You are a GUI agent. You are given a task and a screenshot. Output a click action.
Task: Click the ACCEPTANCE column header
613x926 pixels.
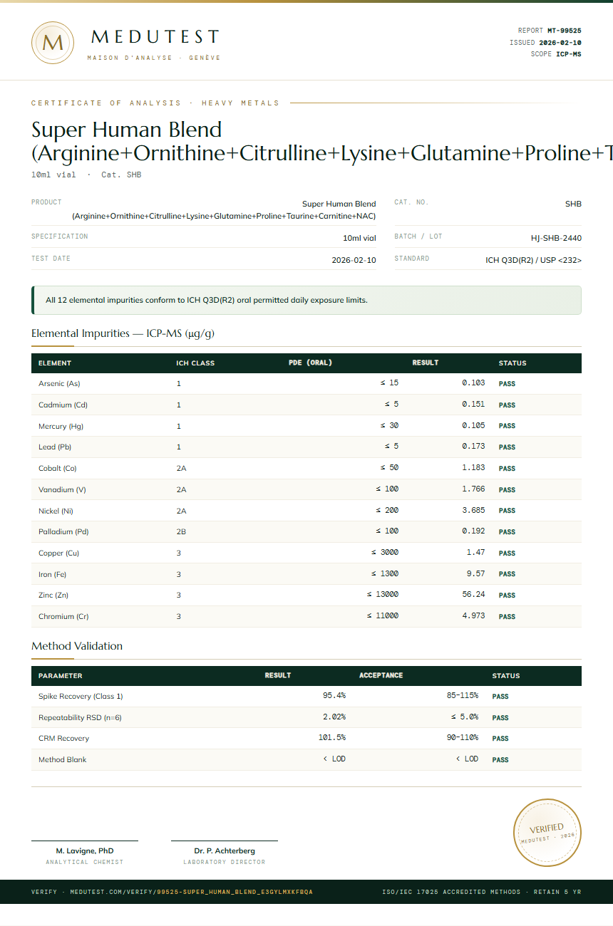point(381,675)
